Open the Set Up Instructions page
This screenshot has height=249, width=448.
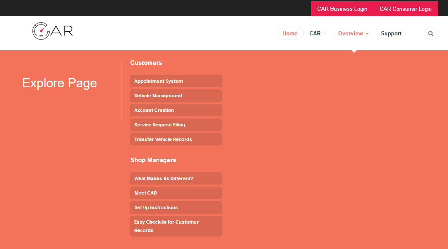tap(176, 207)
